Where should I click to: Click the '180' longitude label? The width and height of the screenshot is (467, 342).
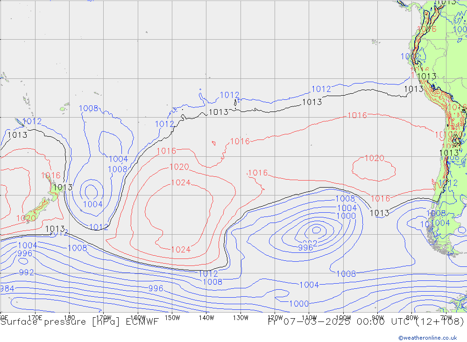(70, 317)
